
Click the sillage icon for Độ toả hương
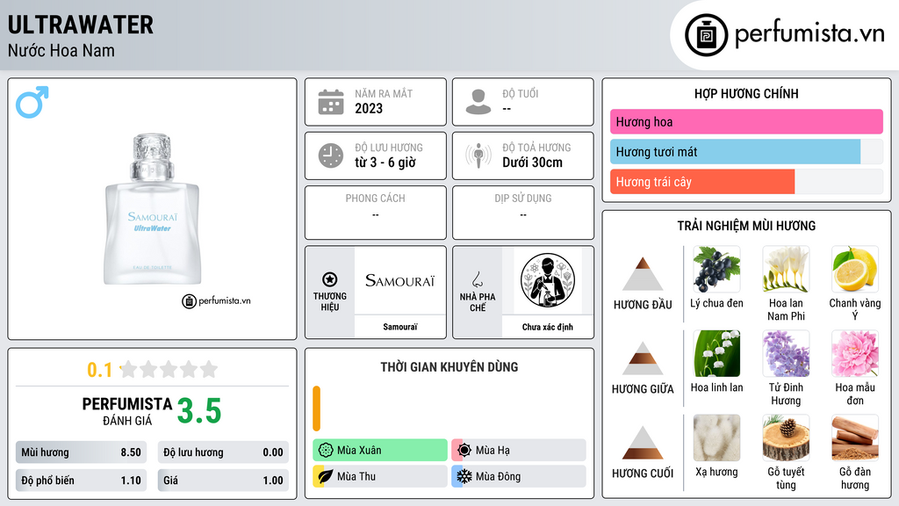point(478,155)
